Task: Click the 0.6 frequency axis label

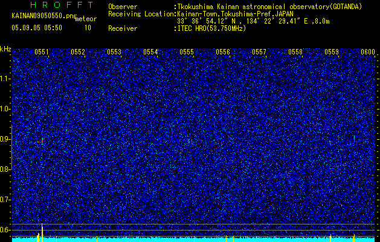Action: (x=5, y=230)
